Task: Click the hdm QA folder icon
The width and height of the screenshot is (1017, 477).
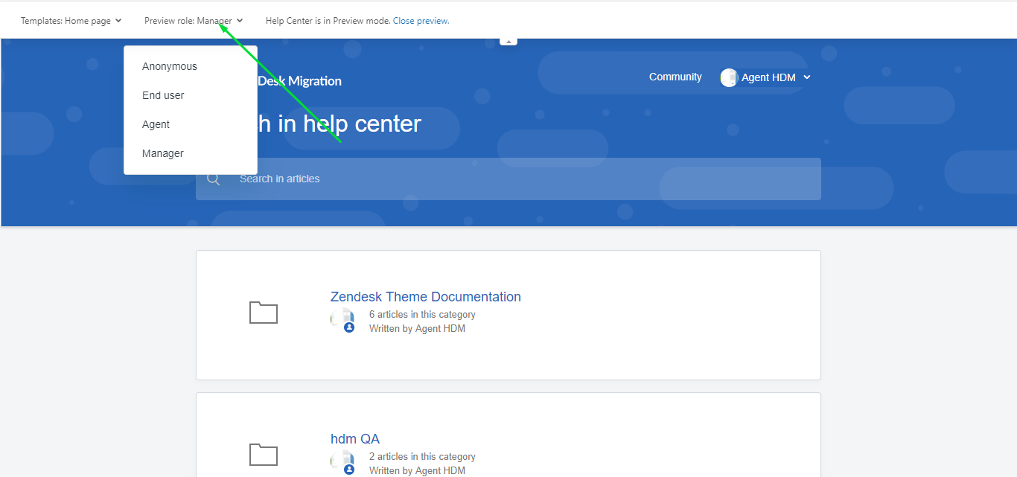Action: pyautogui.click(x=263, y=454)
